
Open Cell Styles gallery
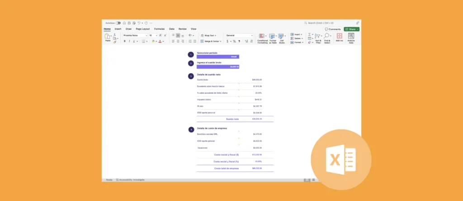[x=282, y=39]
